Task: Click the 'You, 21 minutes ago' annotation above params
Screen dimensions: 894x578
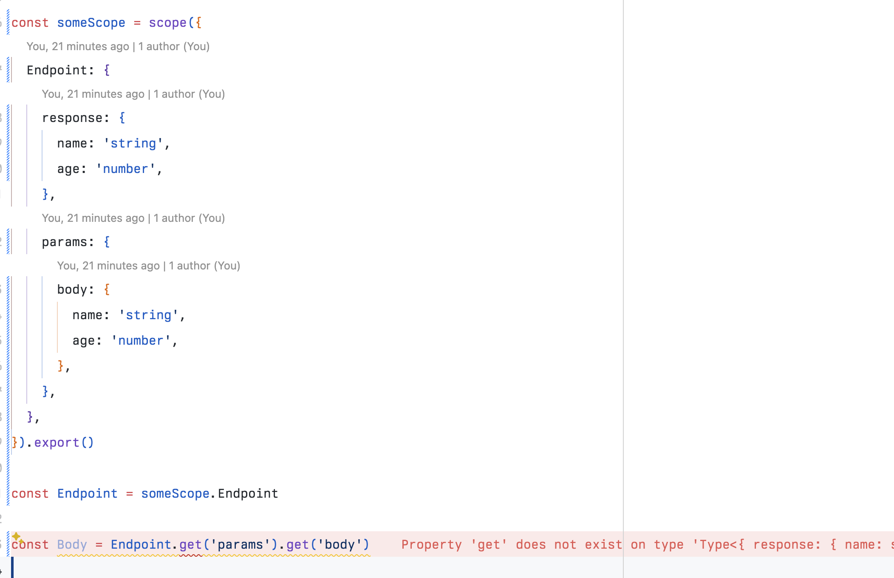Action: point(91,218)
